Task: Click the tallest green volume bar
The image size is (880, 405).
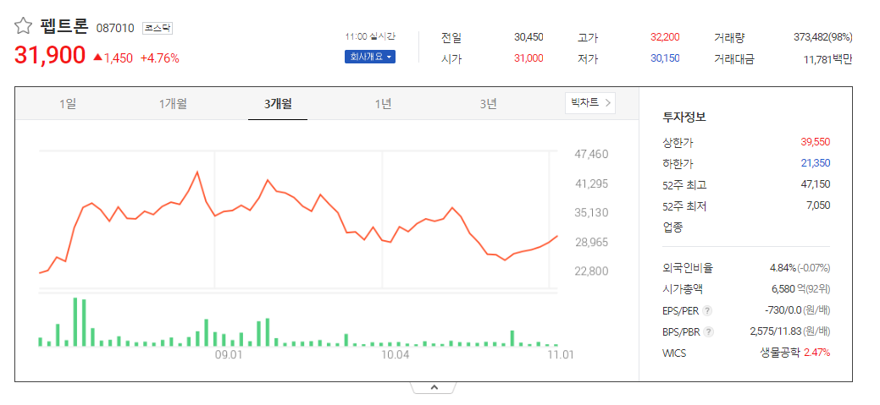Action: pos(75,321)
